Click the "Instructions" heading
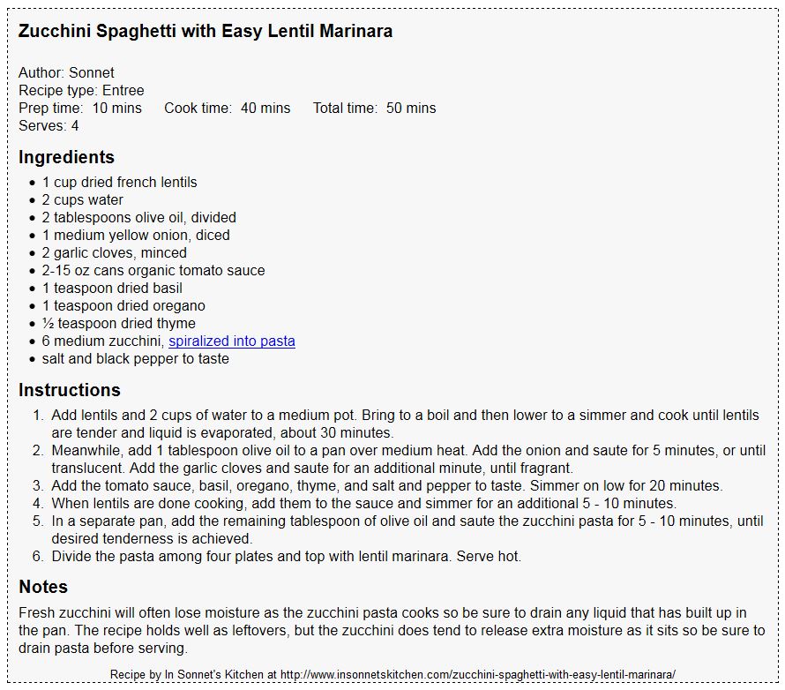785x690 pixels. click(x=70, y=390)
